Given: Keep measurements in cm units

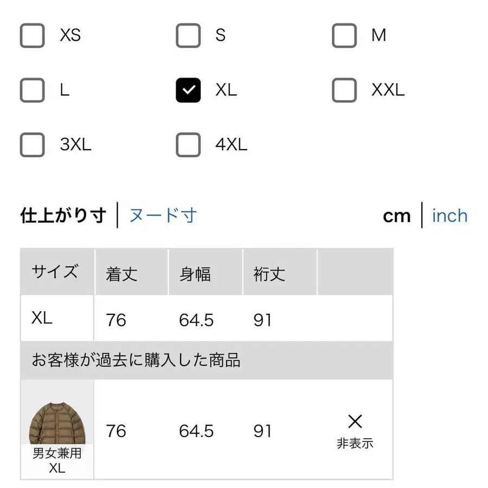Looking at the screenshot, I should click(397, 216).
